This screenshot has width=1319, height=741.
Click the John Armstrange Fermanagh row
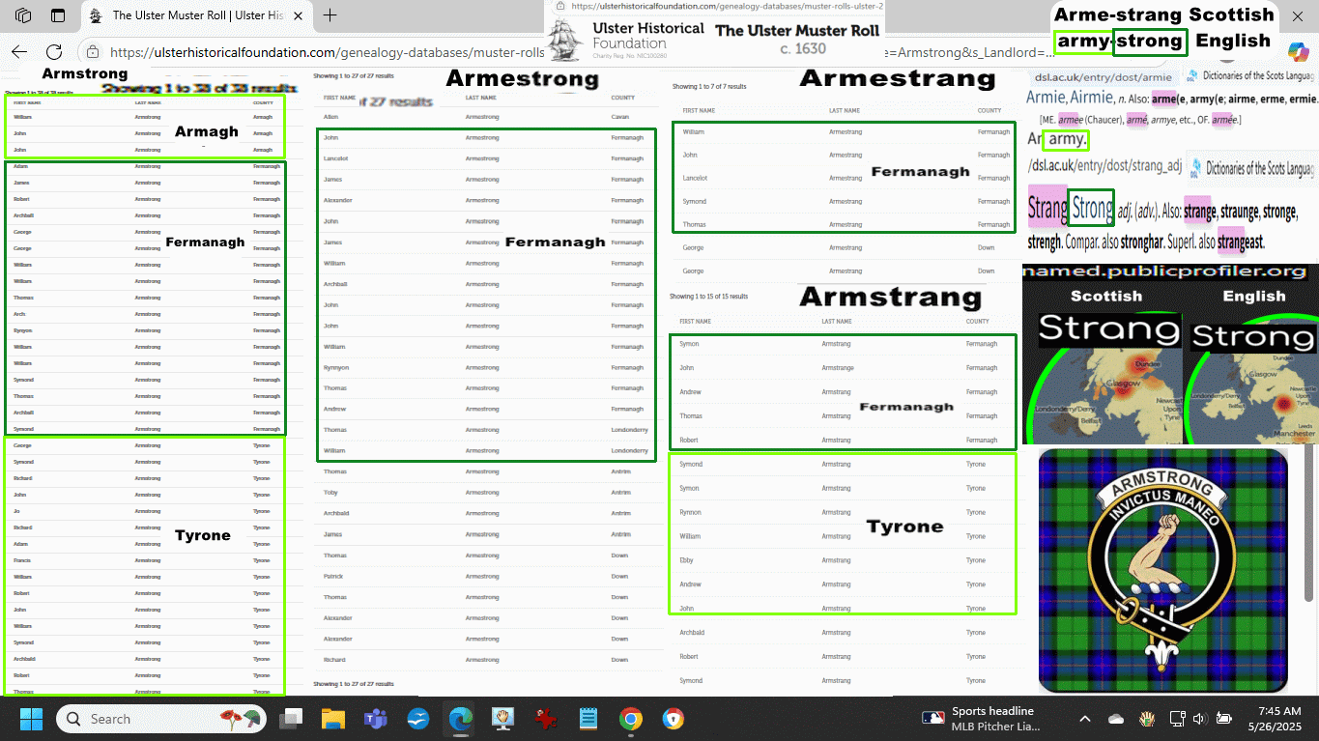pyautogui.click(x=843, y=368)
